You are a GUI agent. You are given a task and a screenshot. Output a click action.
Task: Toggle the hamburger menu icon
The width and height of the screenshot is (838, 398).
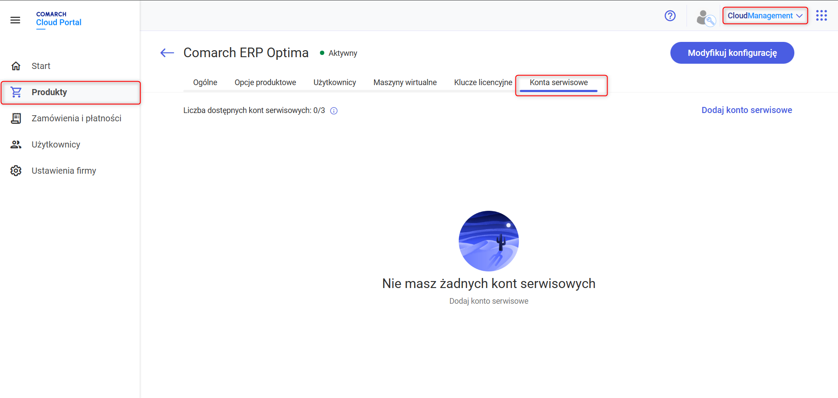[x=15, y=20]
